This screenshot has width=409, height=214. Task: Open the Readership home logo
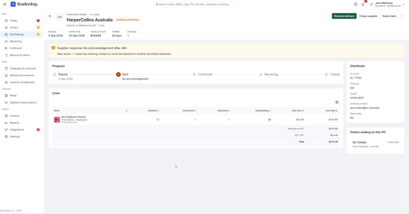point(24,4)
